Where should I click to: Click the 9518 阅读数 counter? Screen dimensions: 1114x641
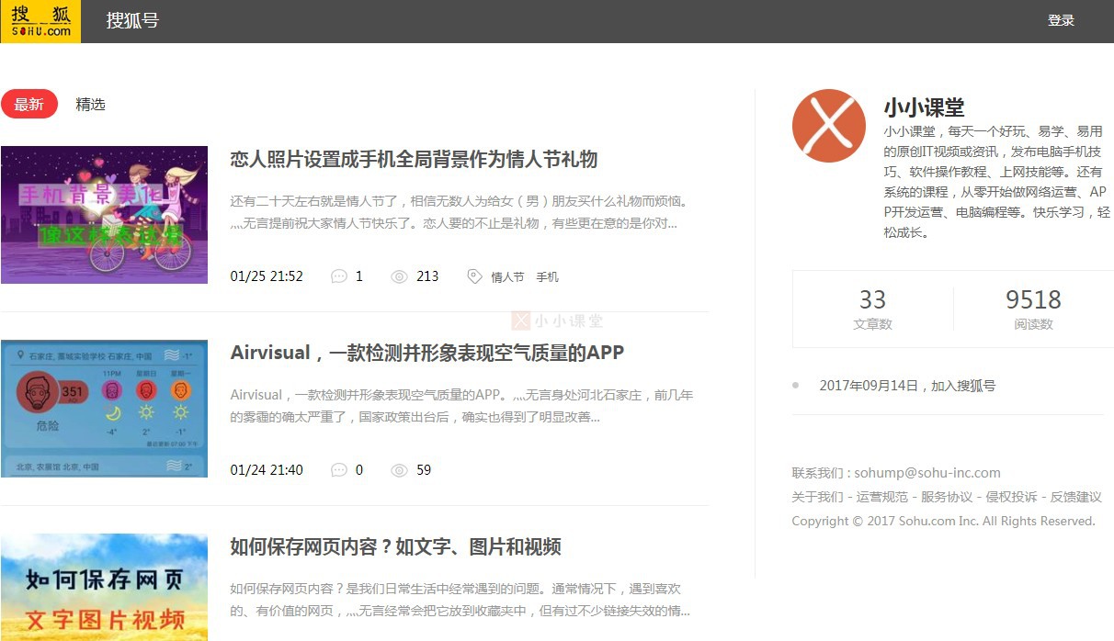[x=1033, y=309]
